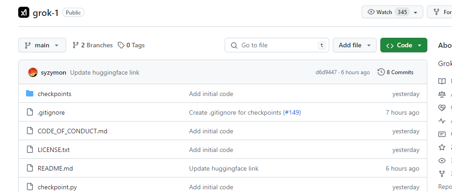Open the main branch selector dropdown

tap(42, 45)
